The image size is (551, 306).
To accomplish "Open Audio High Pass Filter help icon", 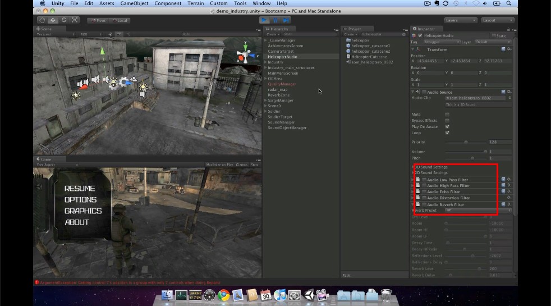I will [503, 185].
